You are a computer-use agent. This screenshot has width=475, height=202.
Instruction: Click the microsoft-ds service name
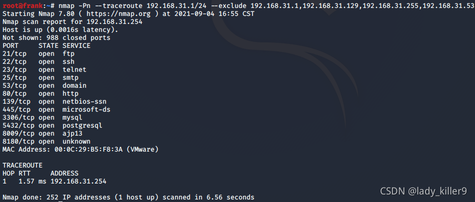[86, 109]
